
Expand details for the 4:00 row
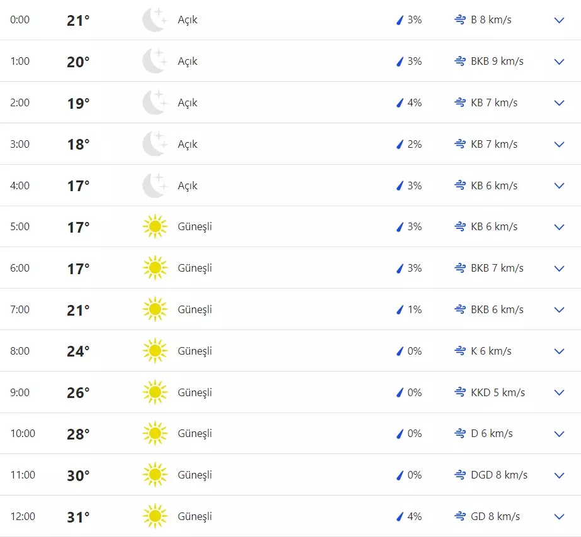(559, 185)
